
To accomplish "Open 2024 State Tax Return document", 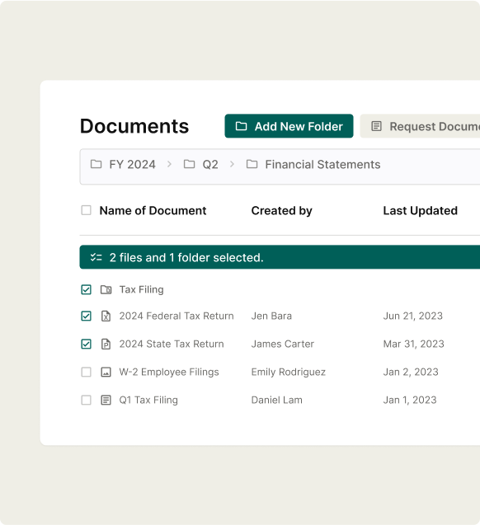I will pyautogui.click(x=172, y=344).
